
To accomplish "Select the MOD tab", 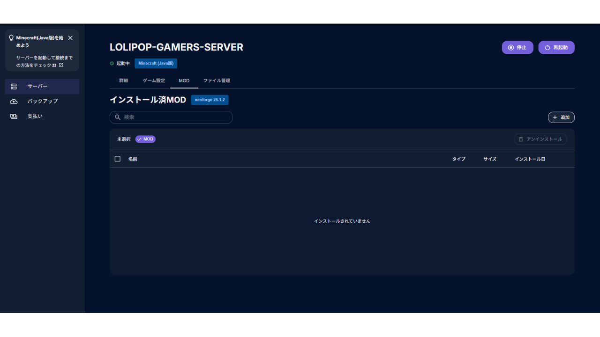I will tap(184, 81).
